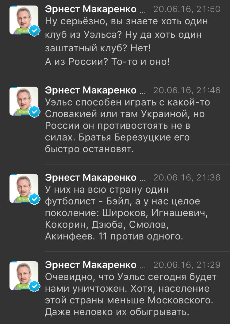
Task: Tap avatar of the 21:50 tweet
Action: [23, 19]
